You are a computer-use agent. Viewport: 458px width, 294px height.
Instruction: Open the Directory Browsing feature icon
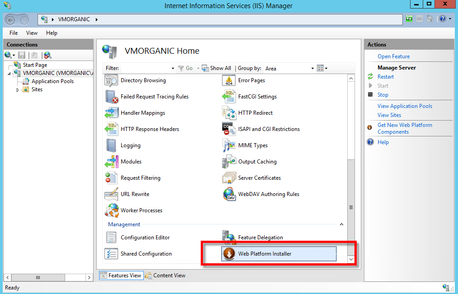(111, 80)
